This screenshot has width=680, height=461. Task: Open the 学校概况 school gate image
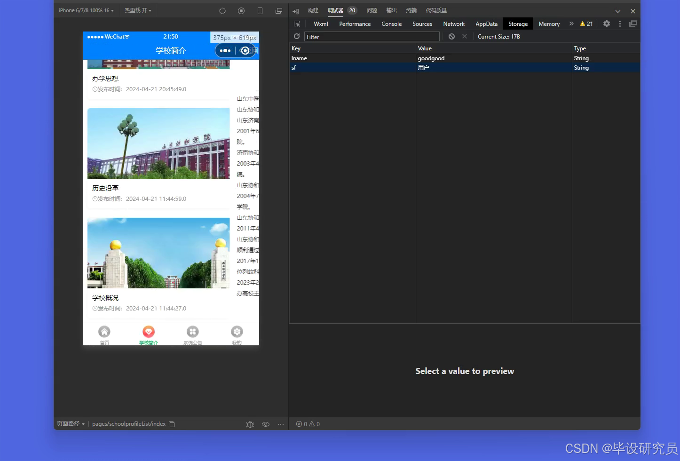158,253
